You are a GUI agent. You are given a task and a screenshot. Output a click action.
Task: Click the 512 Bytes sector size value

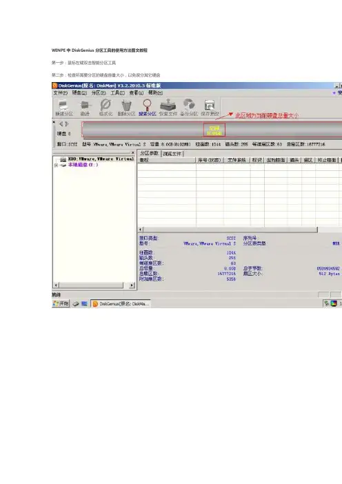330,274
